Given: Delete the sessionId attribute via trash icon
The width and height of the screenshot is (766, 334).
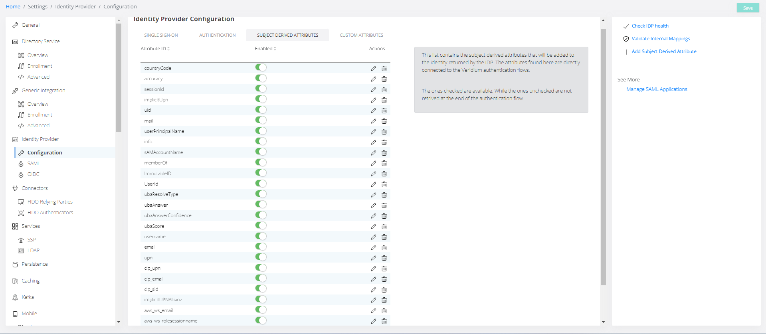Looking at the screenshot, I should pos(384,90).
